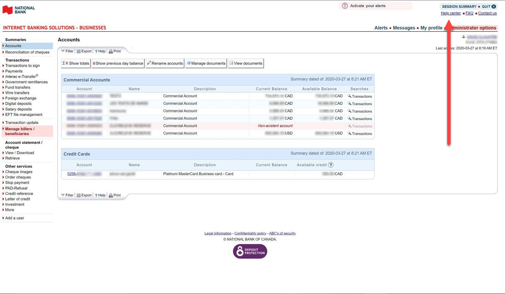Open Credit reference
Viewport: 505px width, 294px height.
click(19, 194)
